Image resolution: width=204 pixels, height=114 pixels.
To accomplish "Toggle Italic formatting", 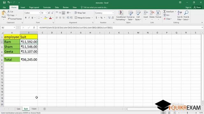I will pyautogui.click(x=29, y=18).
